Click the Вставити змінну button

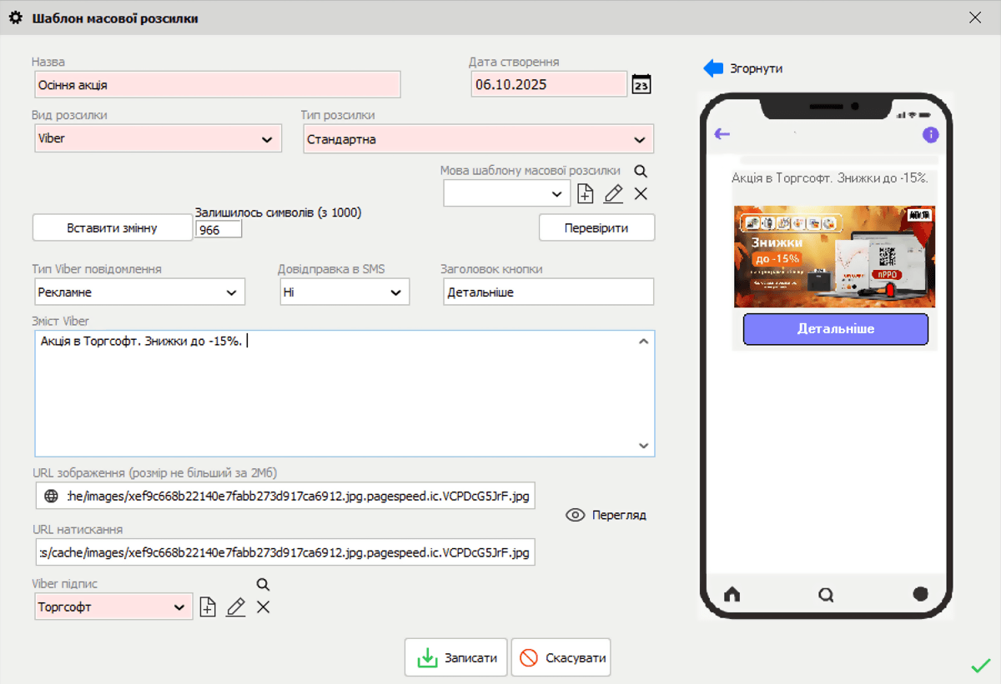112,227
